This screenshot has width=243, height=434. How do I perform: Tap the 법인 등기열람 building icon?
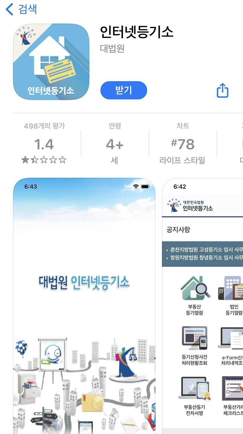coord(231,288)
